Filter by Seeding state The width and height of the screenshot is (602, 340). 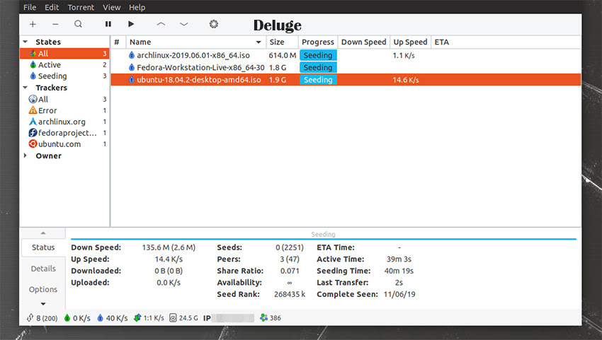[x=64, y=76]
